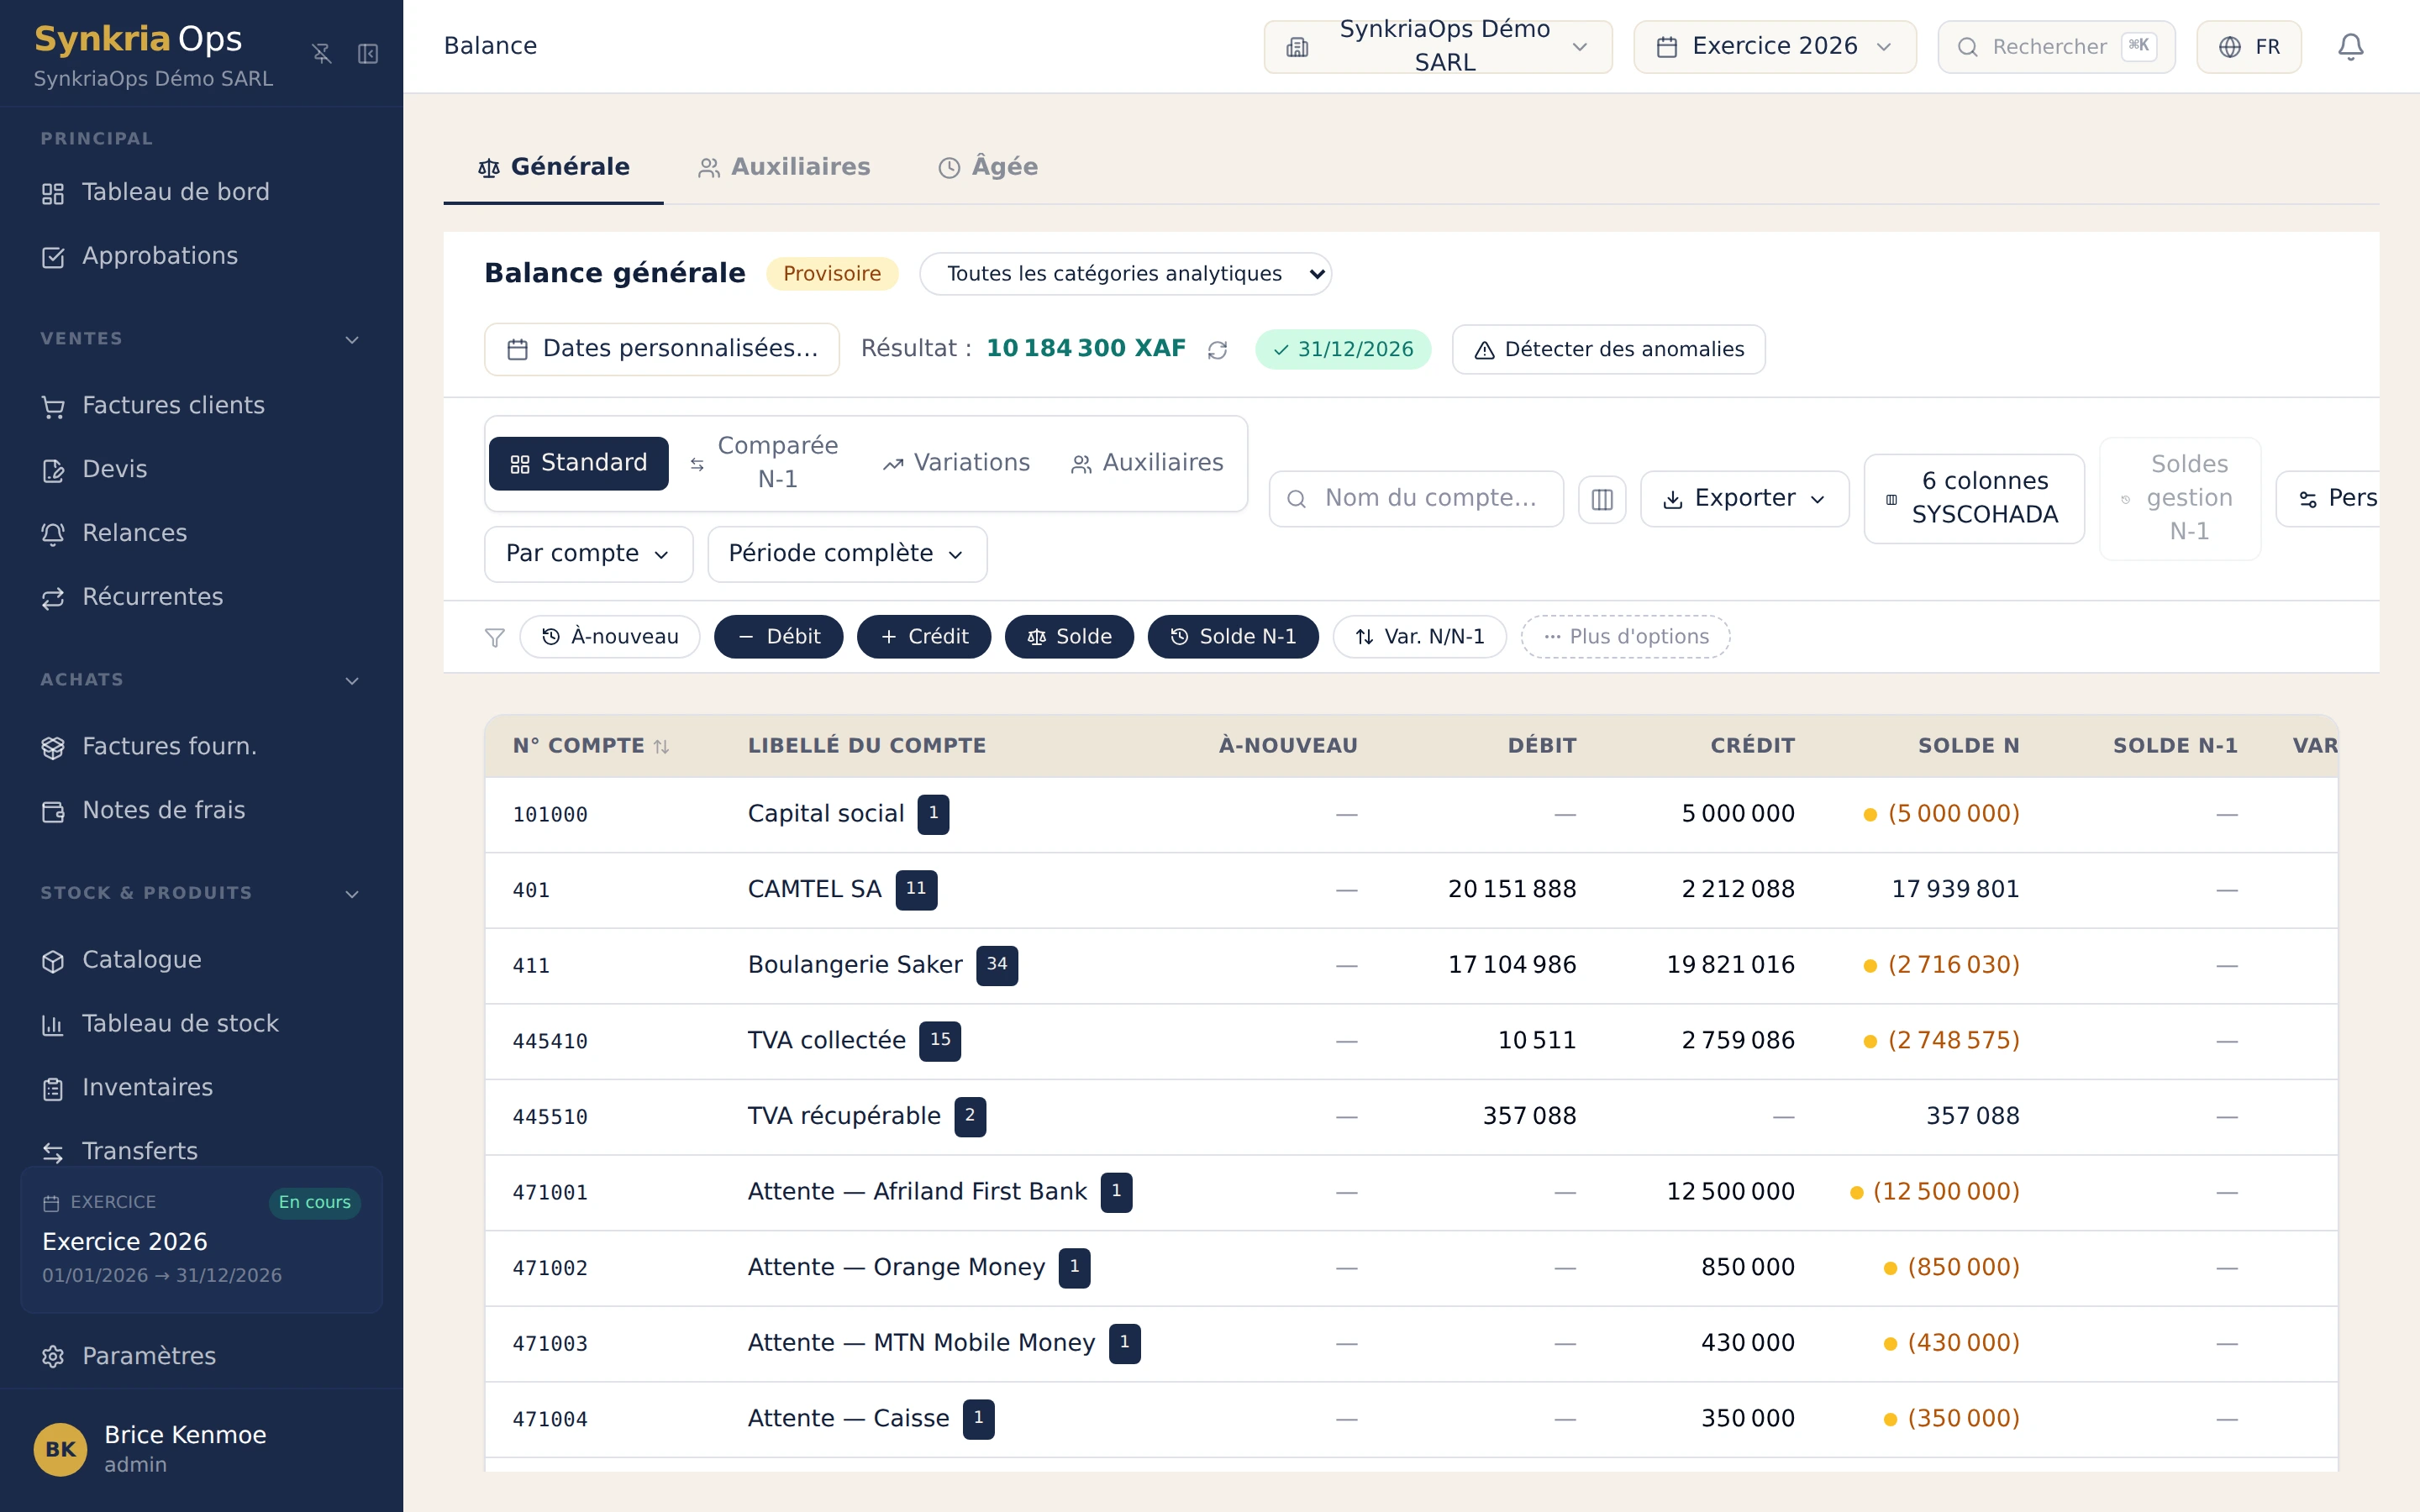
Task: Click the unpin sidebar icon
Action: [x=321, y=54]
